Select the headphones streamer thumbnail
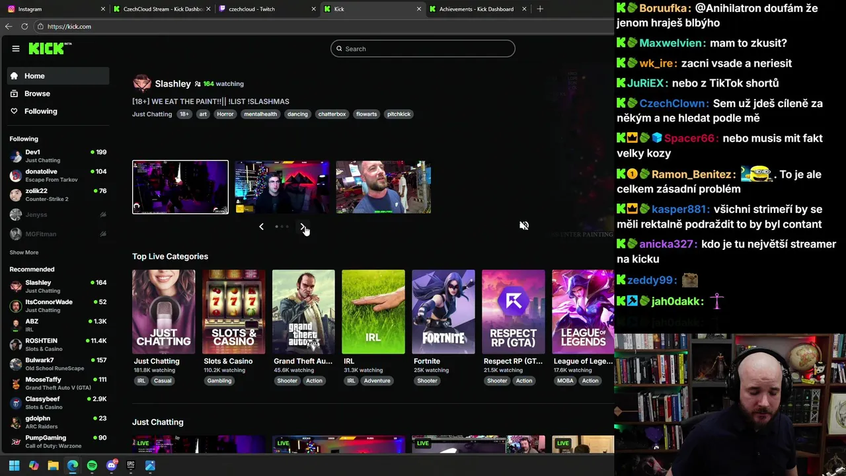The height and width of the screenshot is (476, 846). pos(282,187)
